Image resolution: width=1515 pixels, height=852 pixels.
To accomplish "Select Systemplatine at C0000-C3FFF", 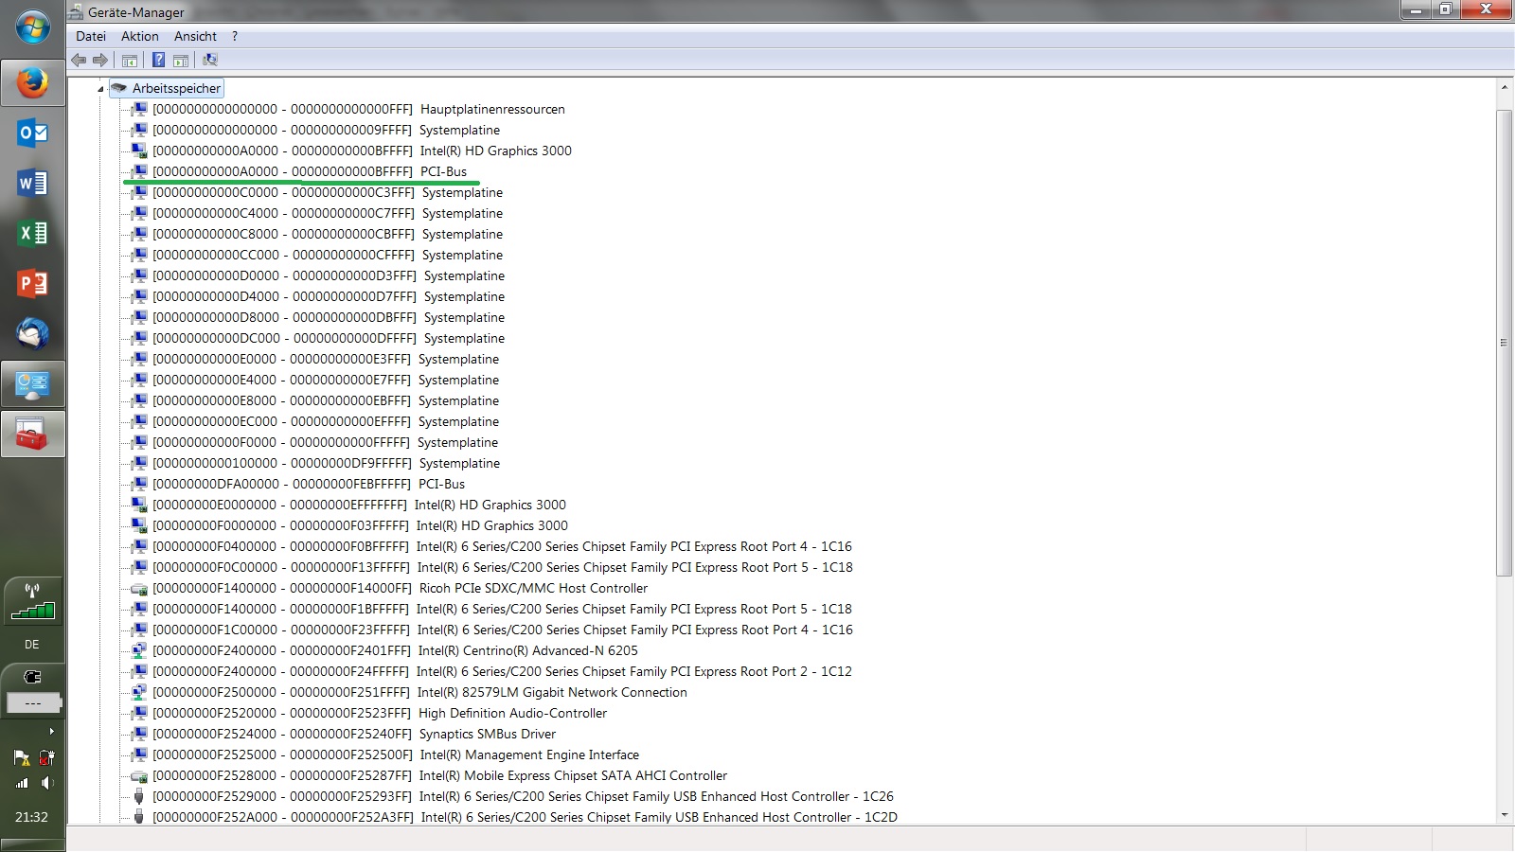I will pos(328,192).
